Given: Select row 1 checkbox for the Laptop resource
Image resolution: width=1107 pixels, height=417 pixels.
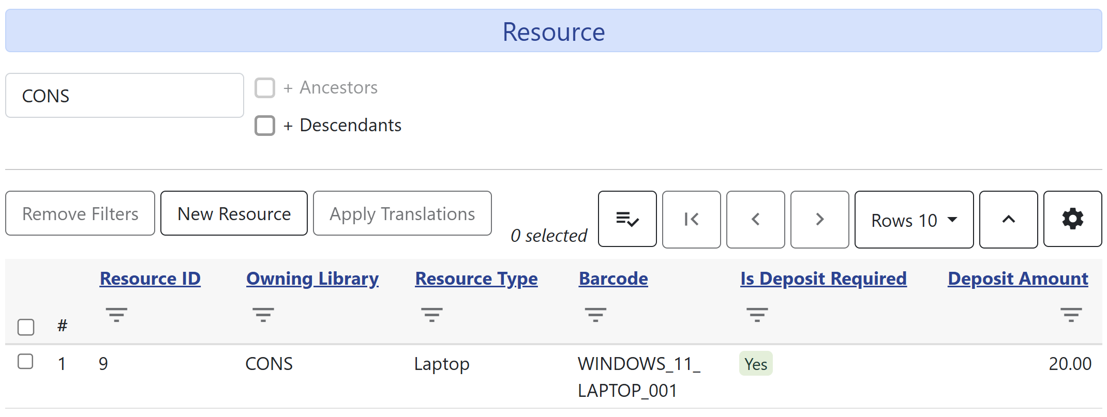Looking at the screenshot, I should tap(25, 361).
